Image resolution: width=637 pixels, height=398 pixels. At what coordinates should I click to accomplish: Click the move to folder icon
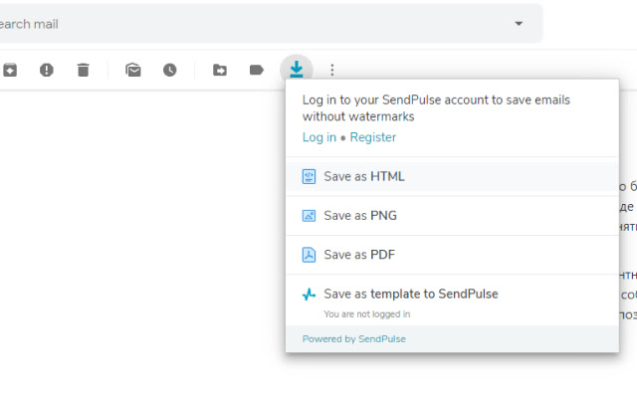pos(220,70)
